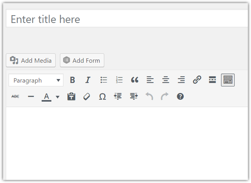Click the Add Media button
Screen dimensions: 251x183
(x=31, y=60)
